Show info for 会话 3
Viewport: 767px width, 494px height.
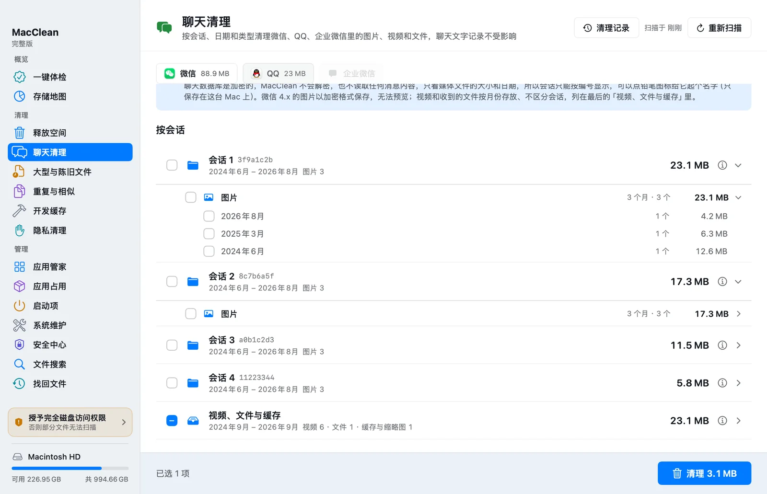[x=722, y=345]
